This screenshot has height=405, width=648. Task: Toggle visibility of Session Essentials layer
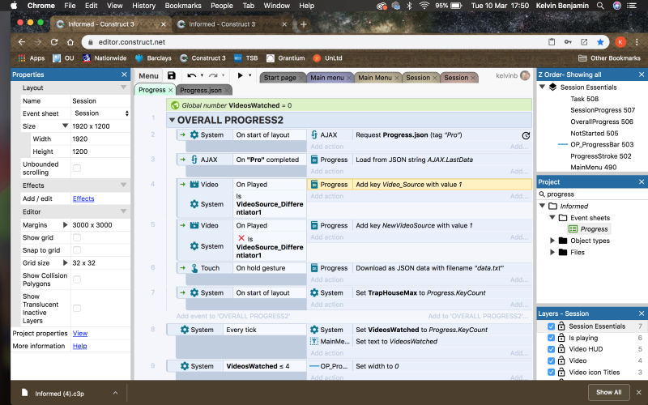(x=551, y=326)
